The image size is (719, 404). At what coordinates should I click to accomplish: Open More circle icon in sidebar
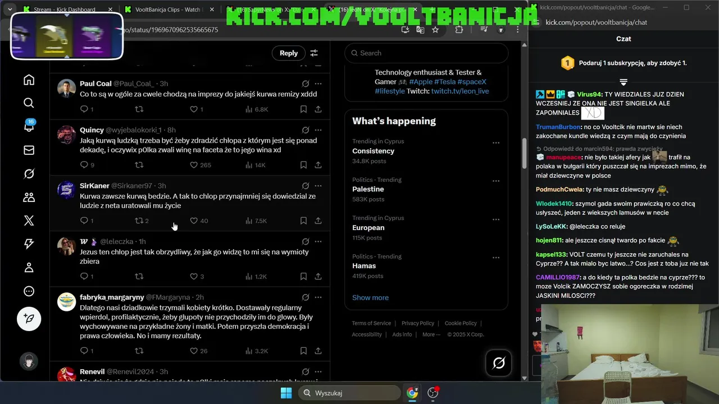pyautogui.click(x=29, y=291)
